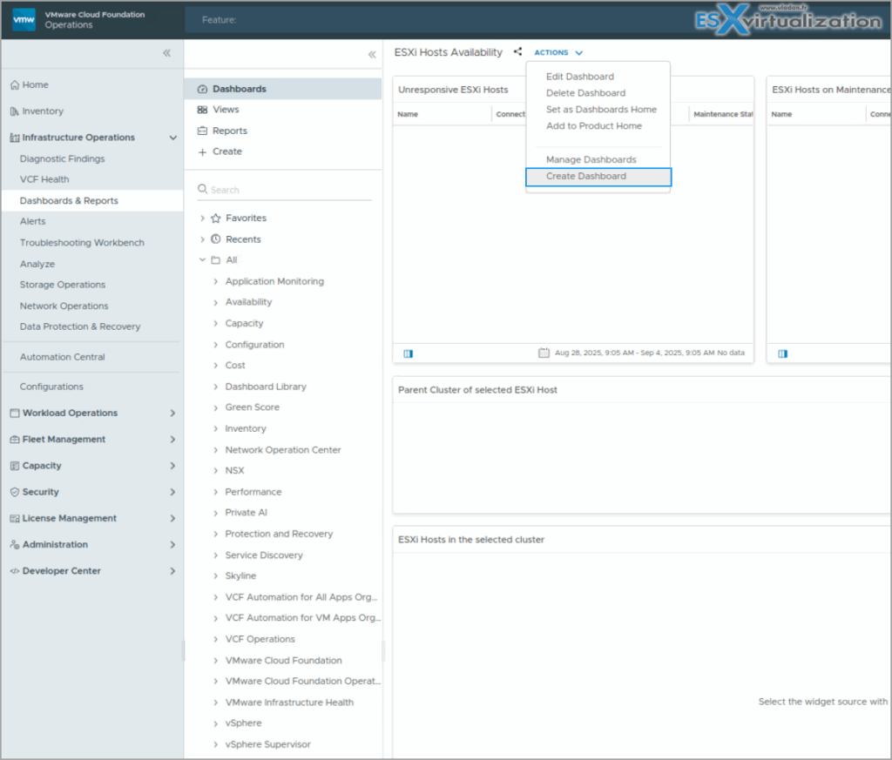Select vSphere Supervisor folder
This screenshot has height=760, width=892.
click(x=267, y=744)
